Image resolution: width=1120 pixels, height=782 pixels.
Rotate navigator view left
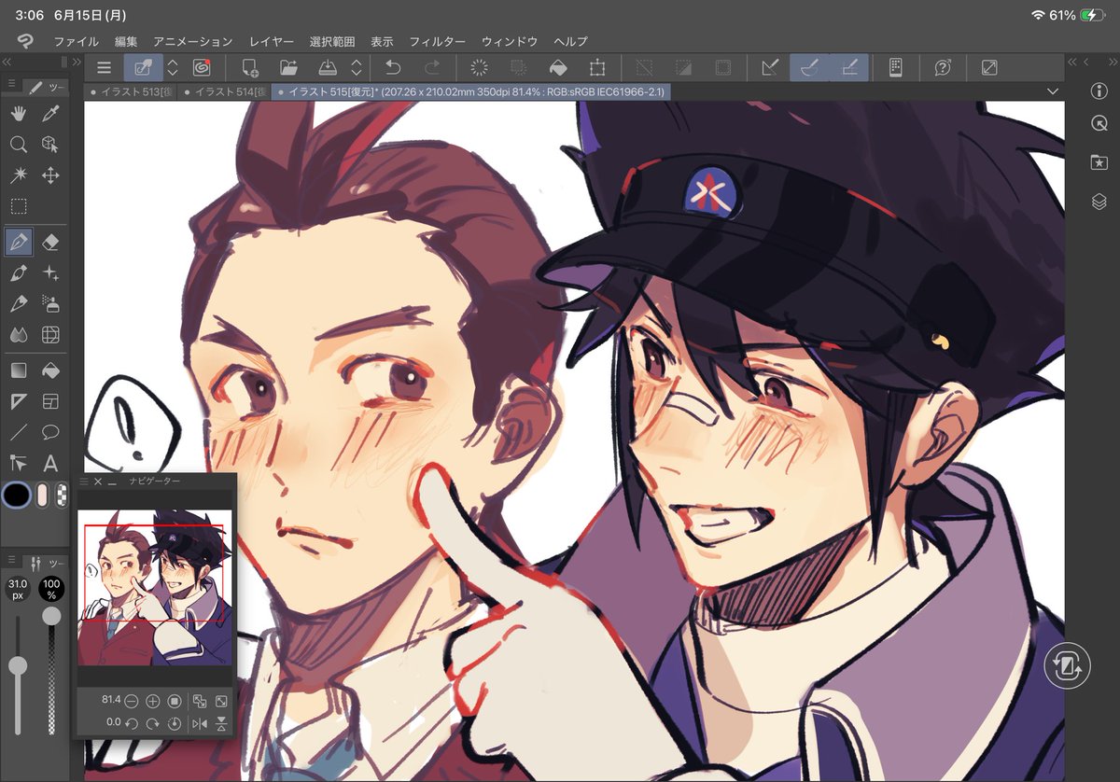tap(132, 723)
